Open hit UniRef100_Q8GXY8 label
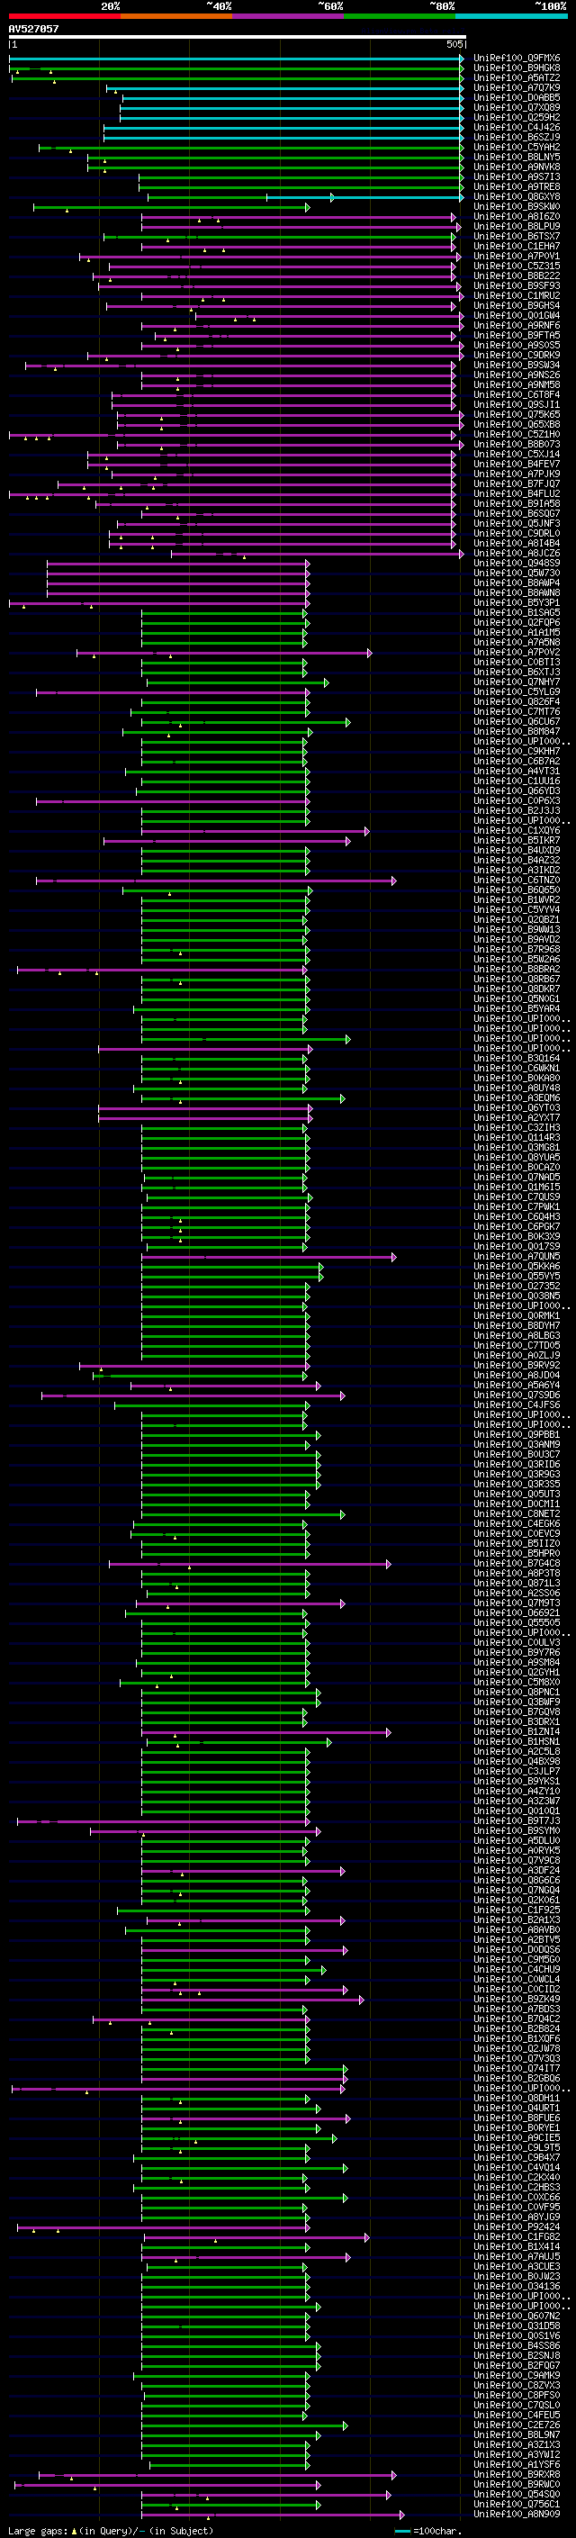This screenshot has width=576, height=2538. click(x=517, y=197)
